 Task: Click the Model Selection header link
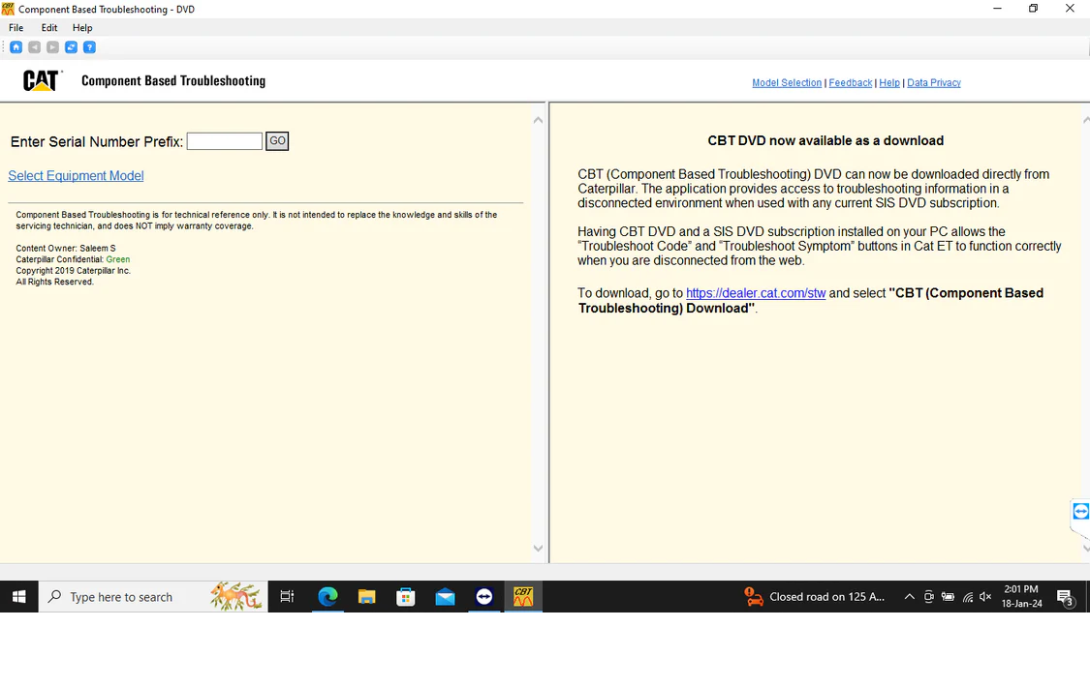(787, 83)
